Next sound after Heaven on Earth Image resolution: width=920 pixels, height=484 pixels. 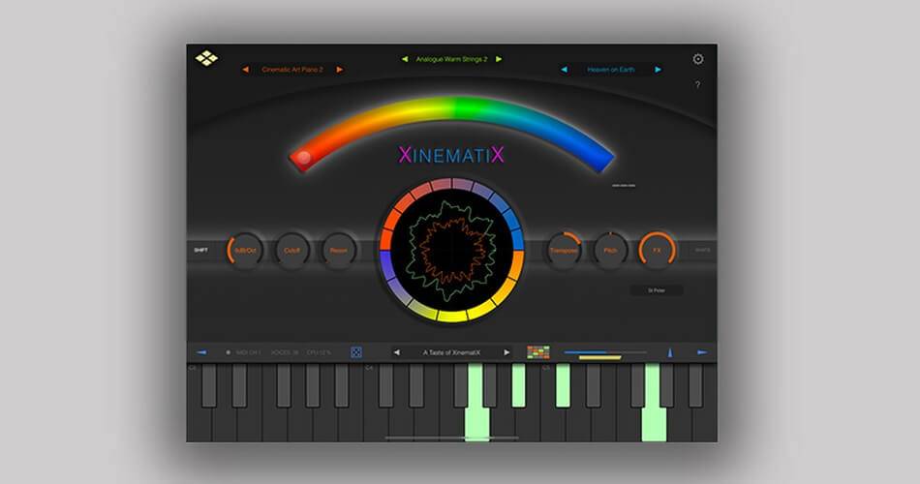659,70
